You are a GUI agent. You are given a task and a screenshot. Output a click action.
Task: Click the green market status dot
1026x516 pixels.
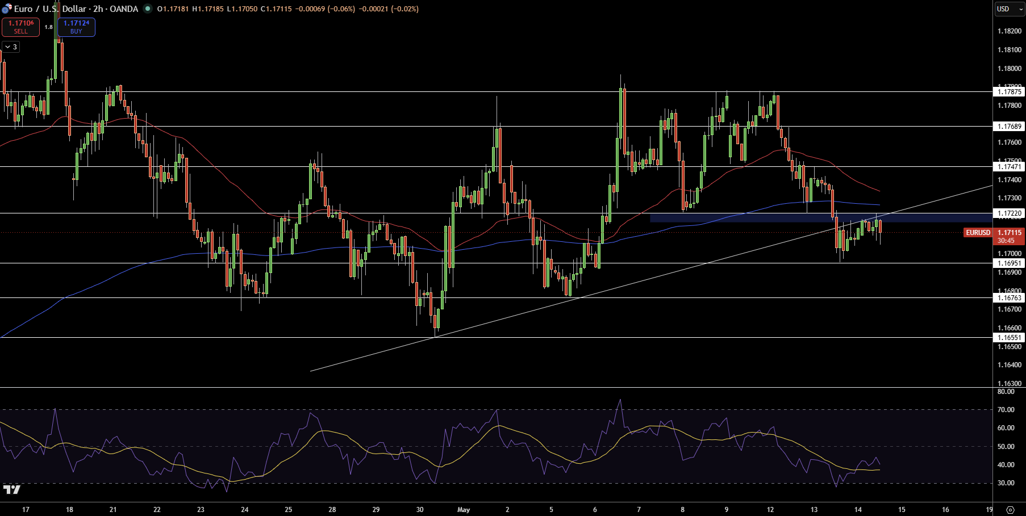click(148, 9)
